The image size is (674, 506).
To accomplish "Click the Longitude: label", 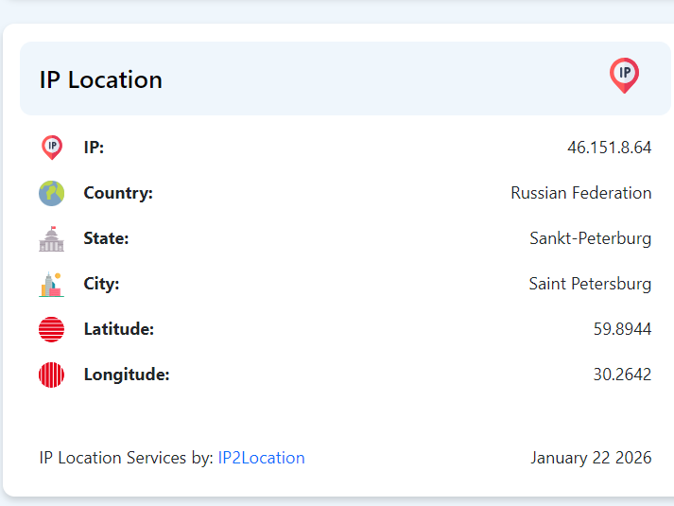I will [127, 375].
